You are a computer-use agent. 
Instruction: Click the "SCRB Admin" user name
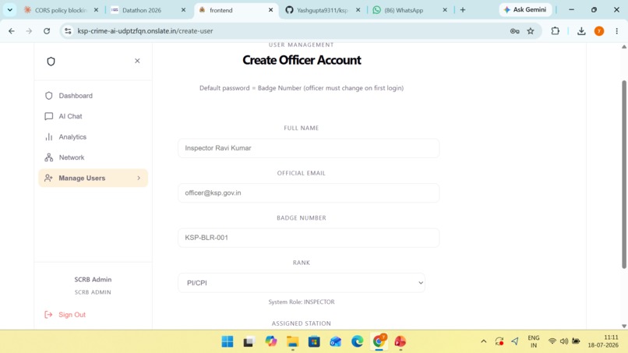93,280
